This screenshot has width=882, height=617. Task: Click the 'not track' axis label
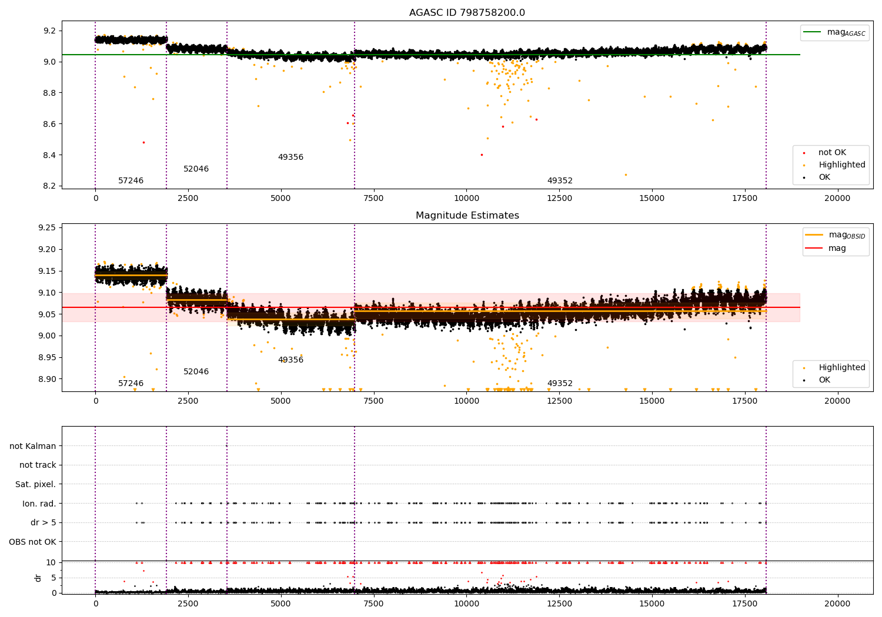pyautogui.click(x=38, y=465)
